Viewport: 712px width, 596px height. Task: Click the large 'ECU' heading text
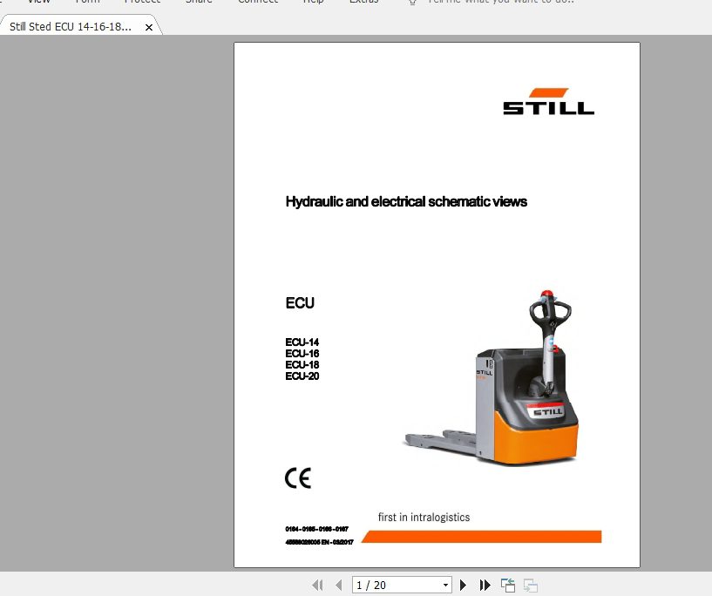(300, 302)
